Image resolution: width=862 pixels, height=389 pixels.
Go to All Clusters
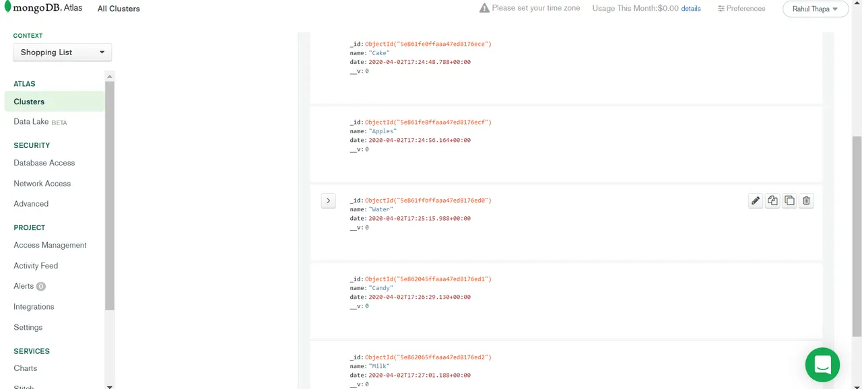(119, 9)
